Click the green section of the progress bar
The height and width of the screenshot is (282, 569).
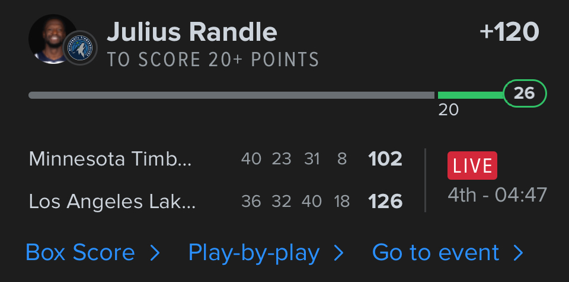tap(470, 95)
